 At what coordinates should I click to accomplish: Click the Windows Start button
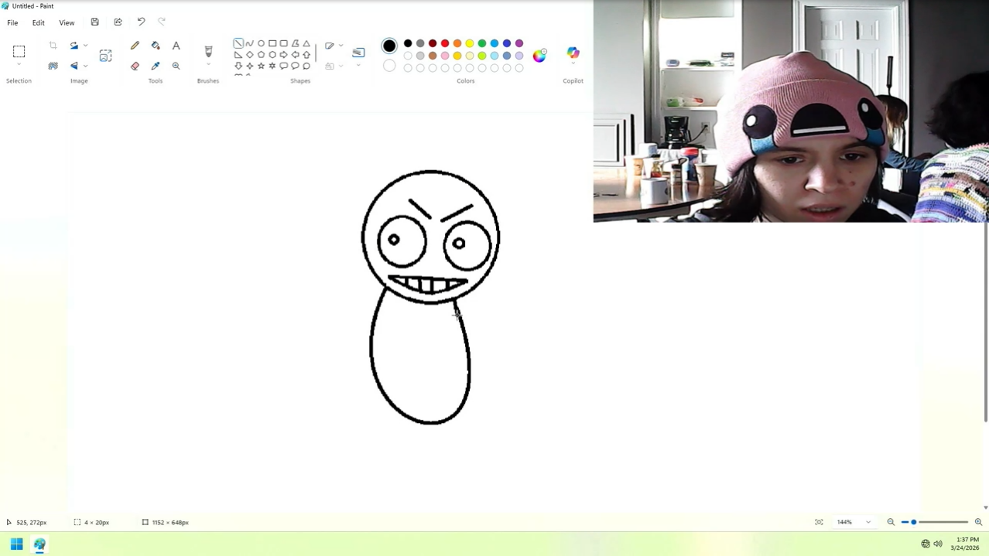tap(16, 544)
